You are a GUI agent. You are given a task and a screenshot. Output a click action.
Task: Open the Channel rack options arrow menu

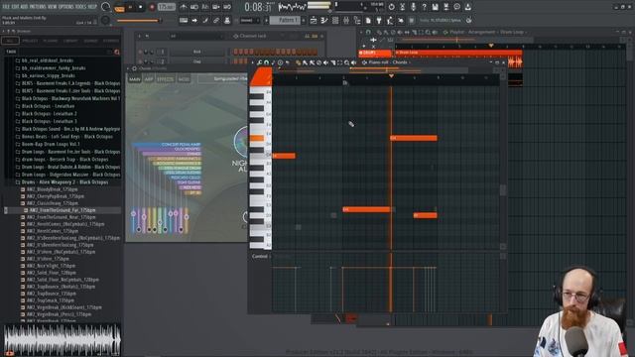tap(139, 36)
